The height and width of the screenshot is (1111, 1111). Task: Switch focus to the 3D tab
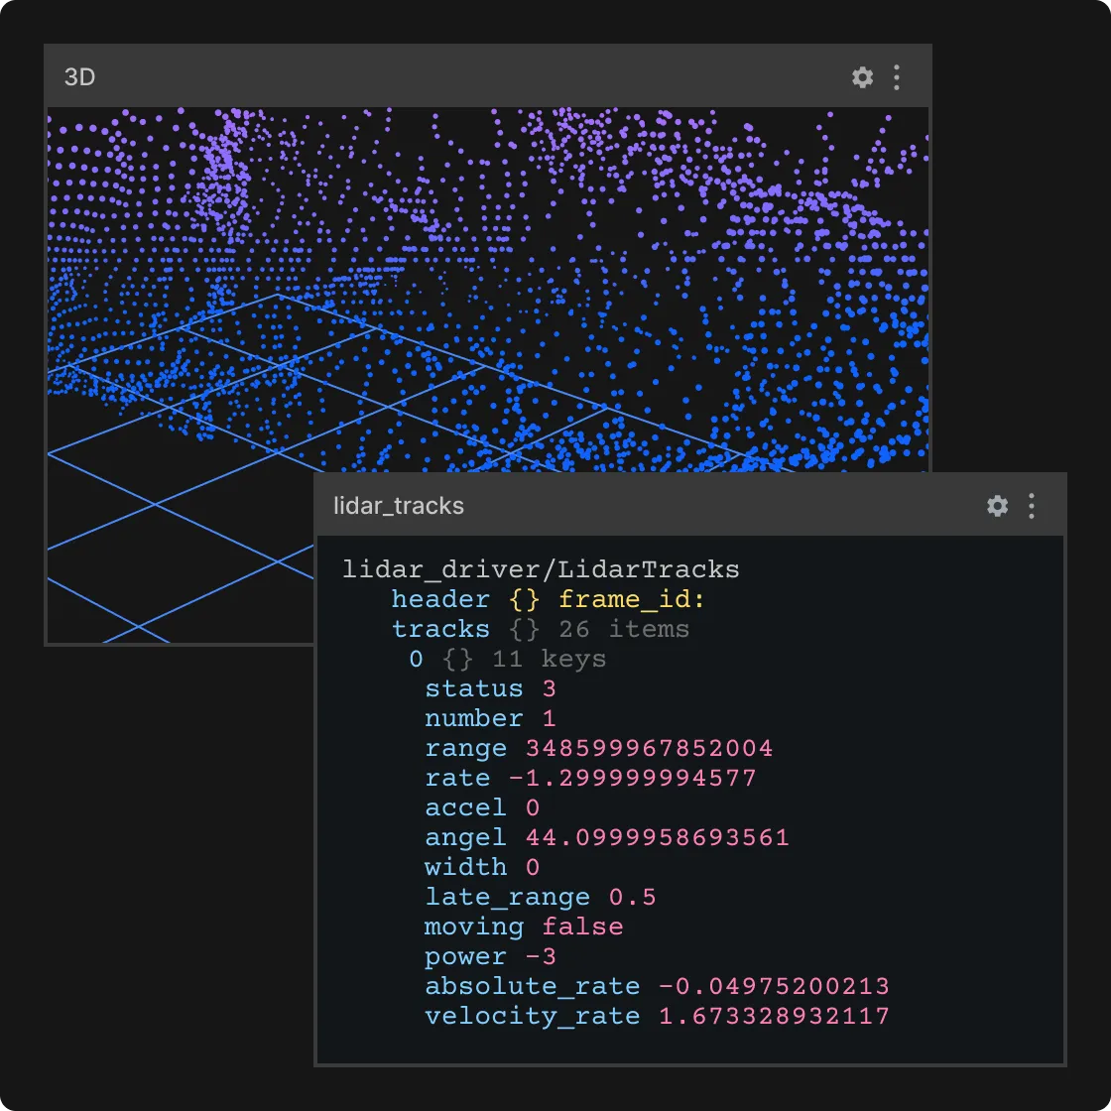click(79, 76)
